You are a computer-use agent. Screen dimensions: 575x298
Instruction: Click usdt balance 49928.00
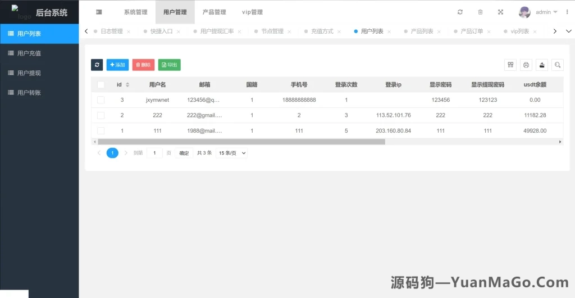[x=535, y=130]
